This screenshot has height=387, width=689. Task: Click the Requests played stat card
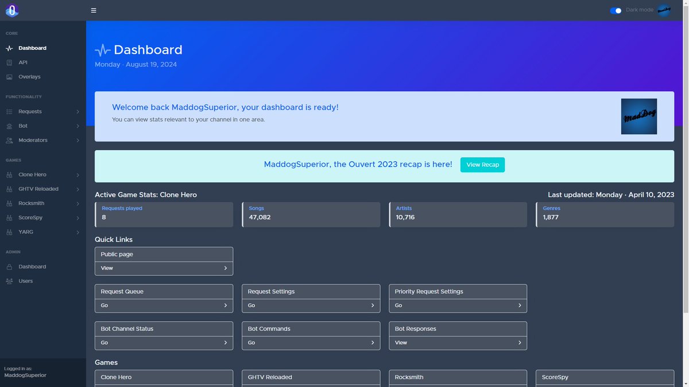coord(164,214)
